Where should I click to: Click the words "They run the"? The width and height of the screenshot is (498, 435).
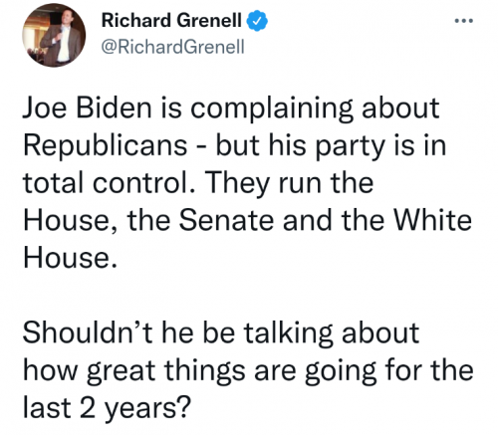pyautogui.click(x=291, y=184)
